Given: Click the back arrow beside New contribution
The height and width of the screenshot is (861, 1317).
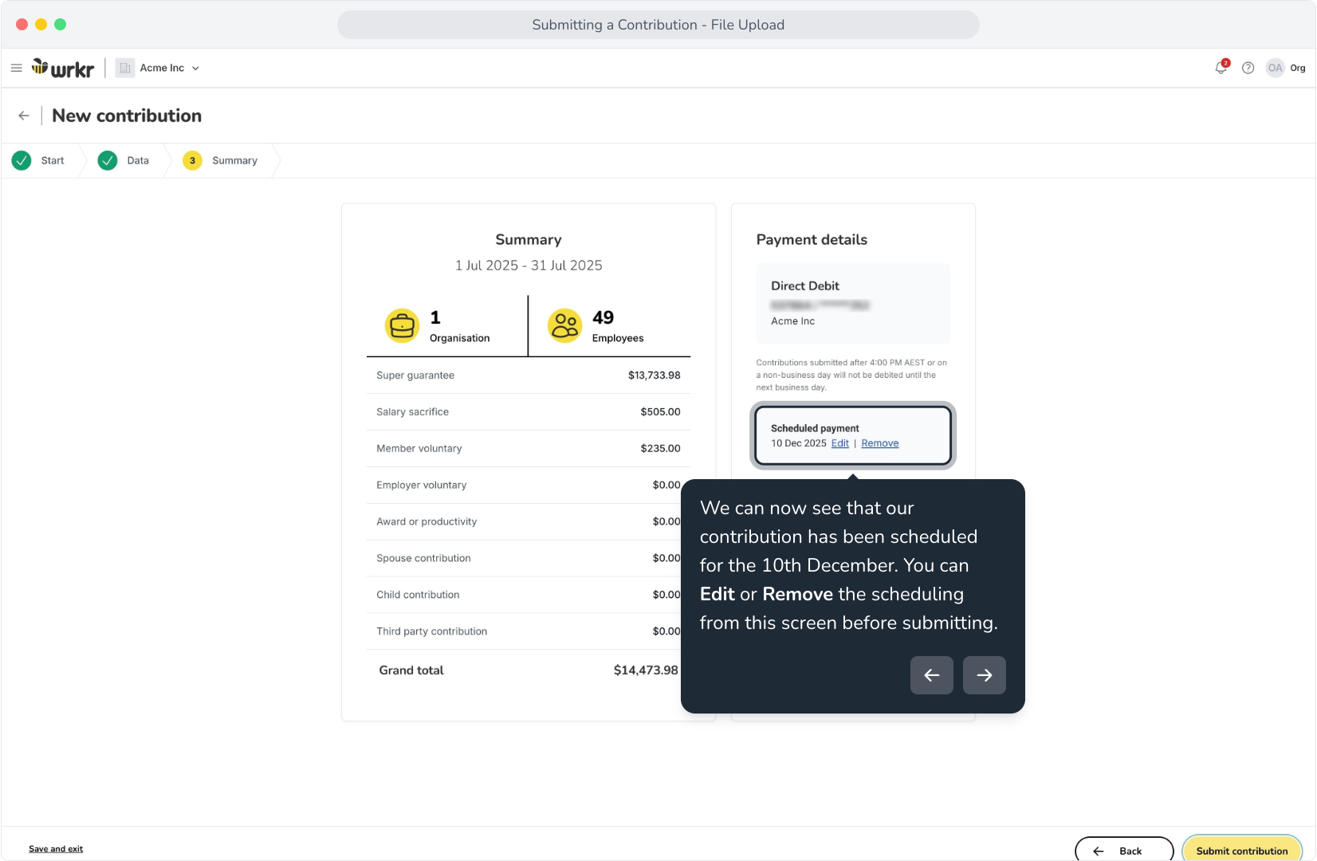Looking at the screenshot, I should tap(24, 116).
